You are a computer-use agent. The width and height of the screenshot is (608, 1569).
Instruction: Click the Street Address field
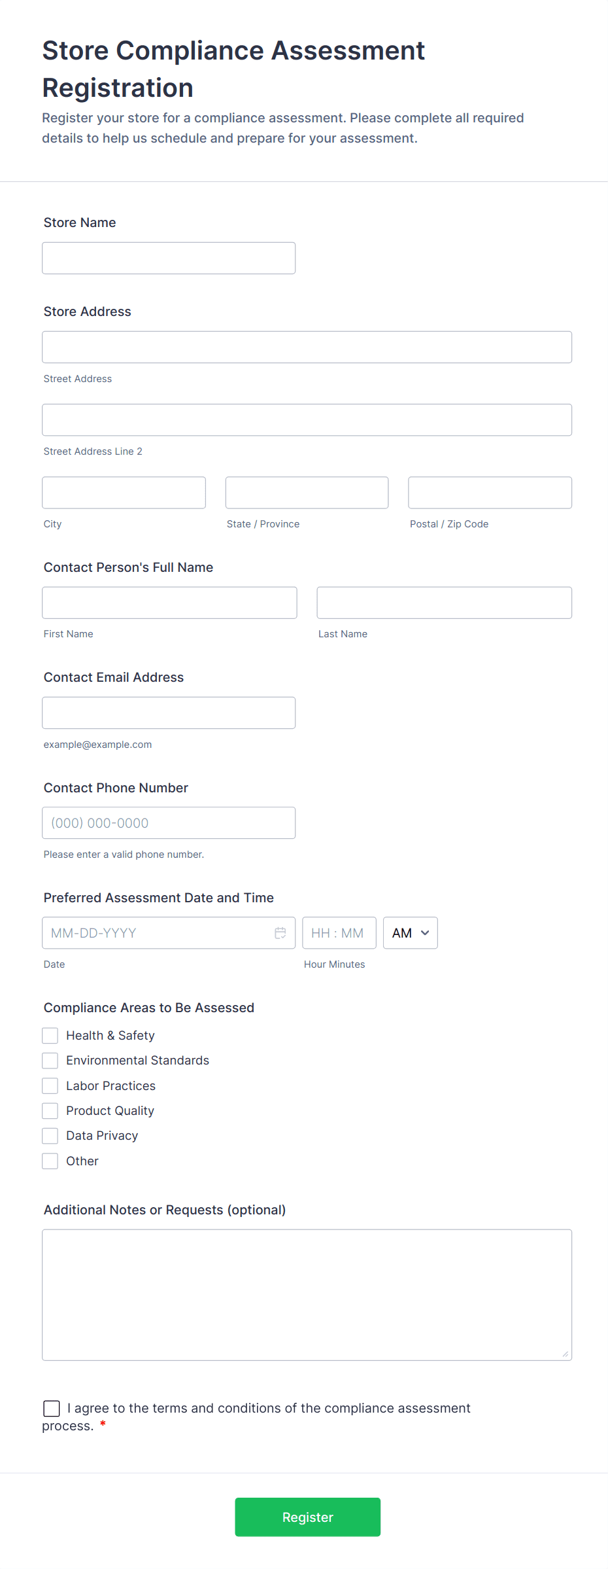point(307,347)
